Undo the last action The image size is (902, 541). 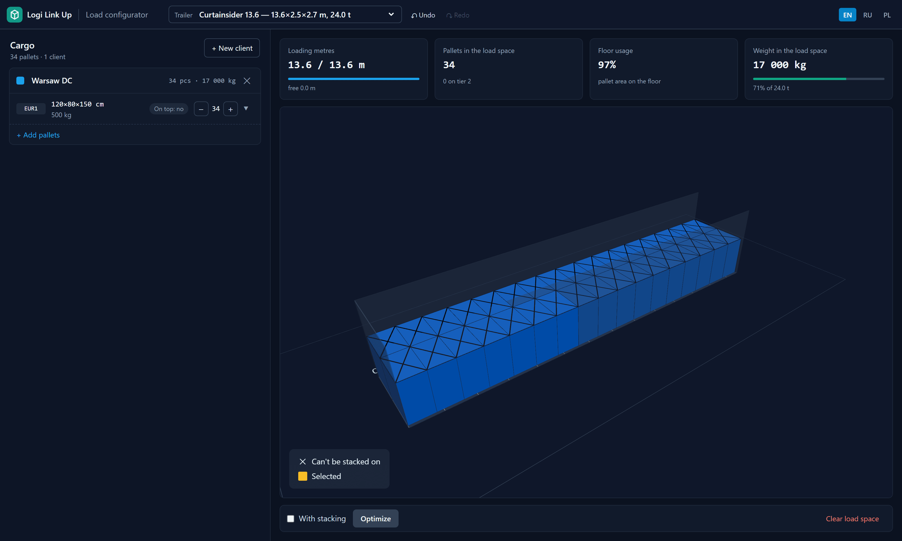[423, 15]
